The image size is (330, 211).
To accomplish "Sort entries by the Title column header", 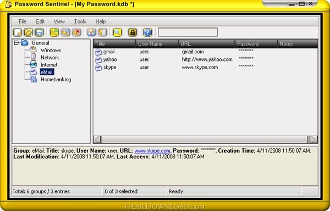I will pos(114,44).
